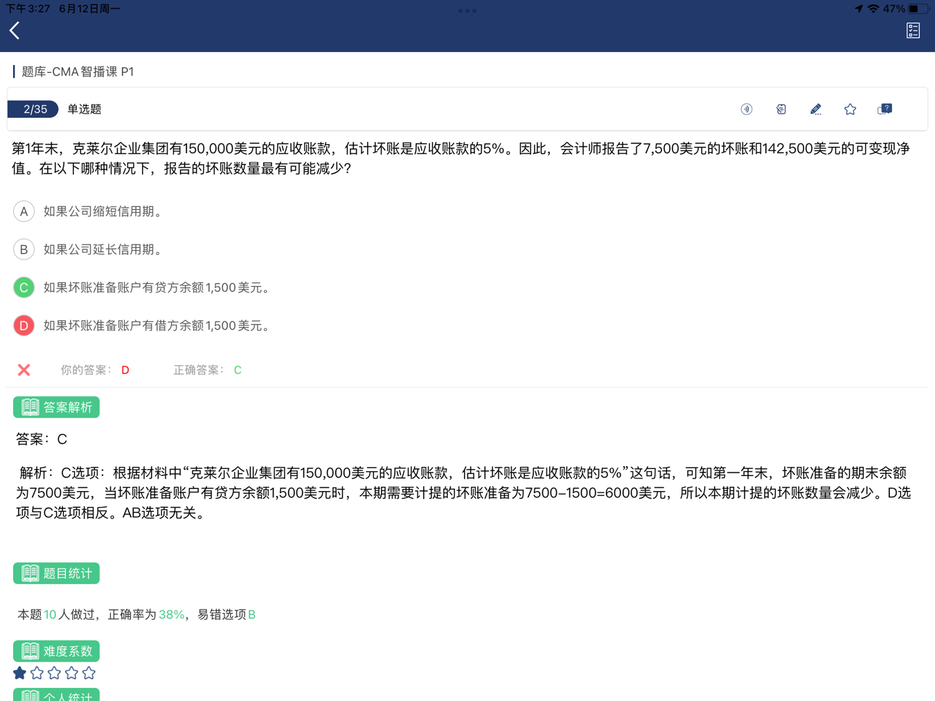
Task: Tap the 题目统计 section header
Action: coord(57,574)
